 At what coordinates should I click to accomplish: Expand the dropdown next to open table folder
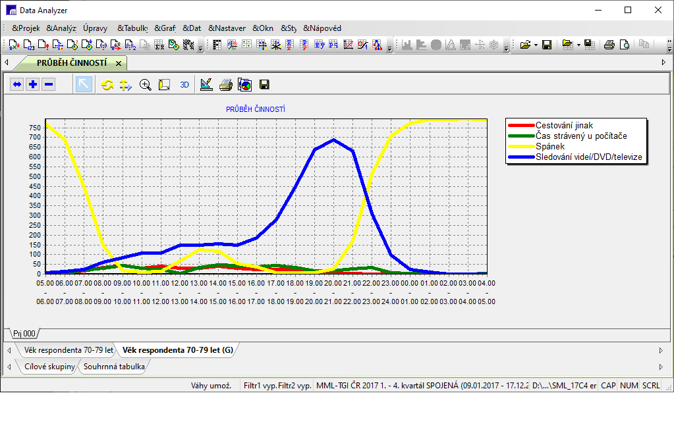pyautogui.click(x=578, y=45)
